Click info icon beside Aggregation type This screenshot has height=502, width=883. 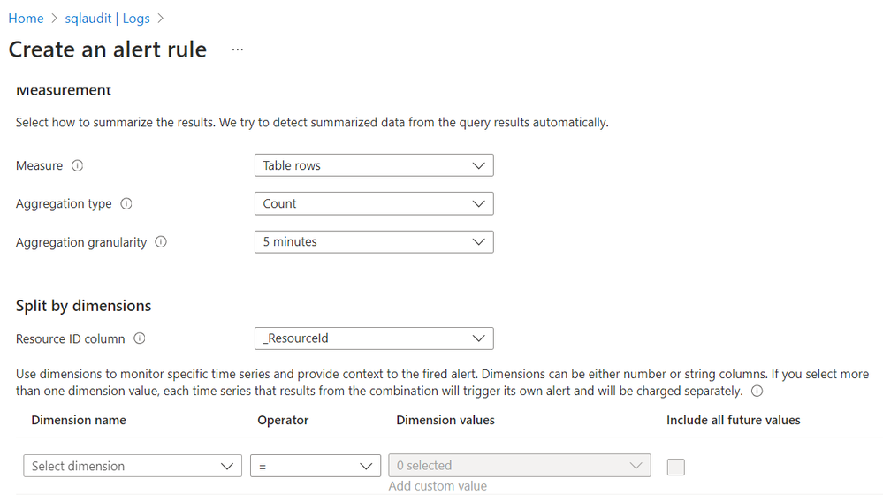click(126, 203)
